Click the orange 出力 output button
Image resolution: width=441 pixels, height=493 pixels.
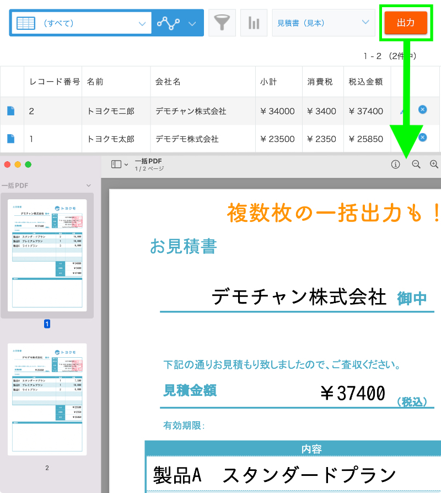click(x=406, y=23)
